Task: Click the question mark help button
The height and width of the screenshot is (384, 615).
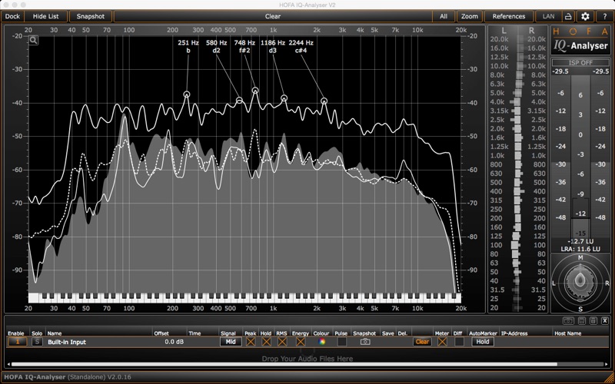Action: (604, 16)
